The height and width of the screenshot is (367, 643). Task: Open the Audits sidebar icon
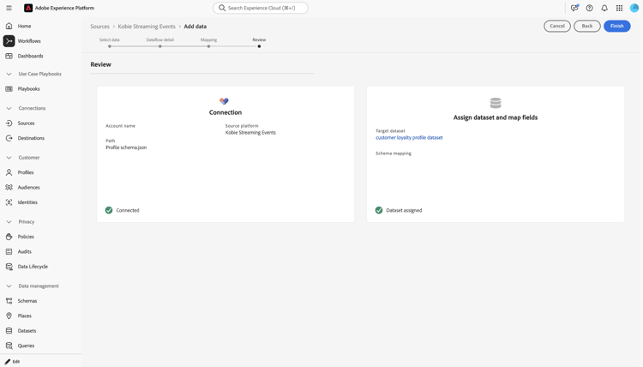pos(9,251)
